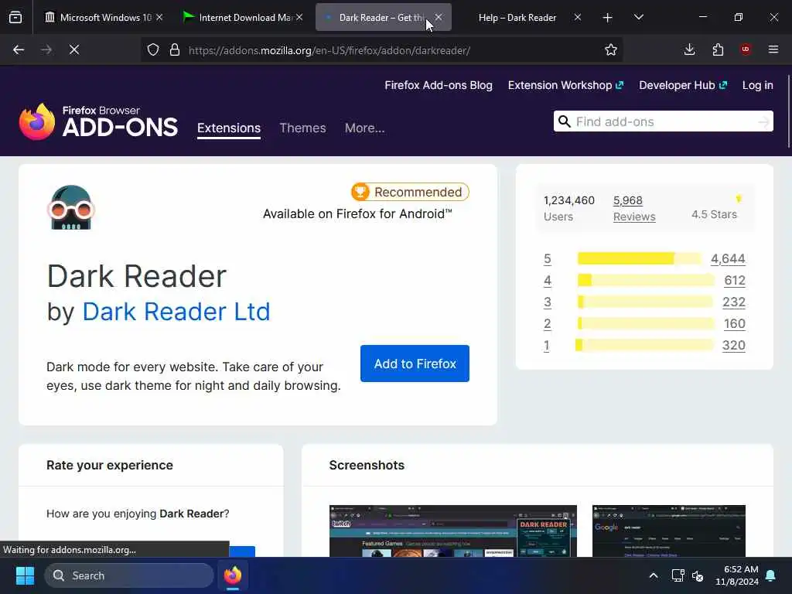Viewport: 792px width, 594px height.
Task: Open the Twitch screenshot thumbnail
Action: (453, 531)
